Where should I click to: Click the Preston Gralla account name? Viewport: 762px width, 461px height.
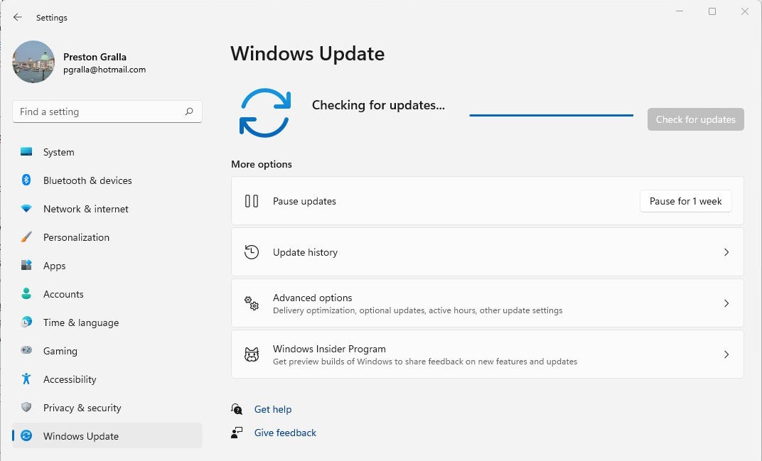95,57
